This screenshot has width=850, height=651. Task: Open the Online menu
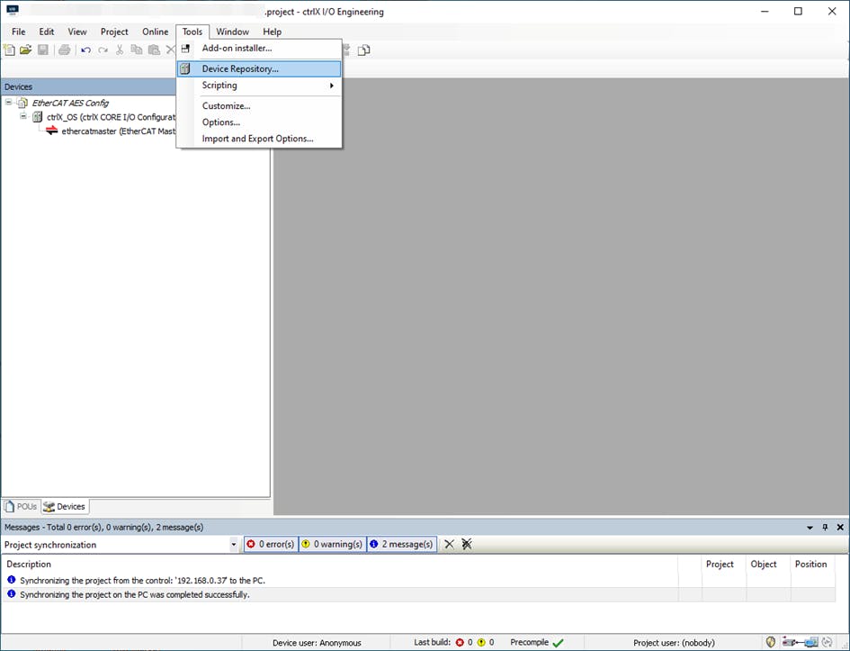pyautogui.click(x=155, y=32)
